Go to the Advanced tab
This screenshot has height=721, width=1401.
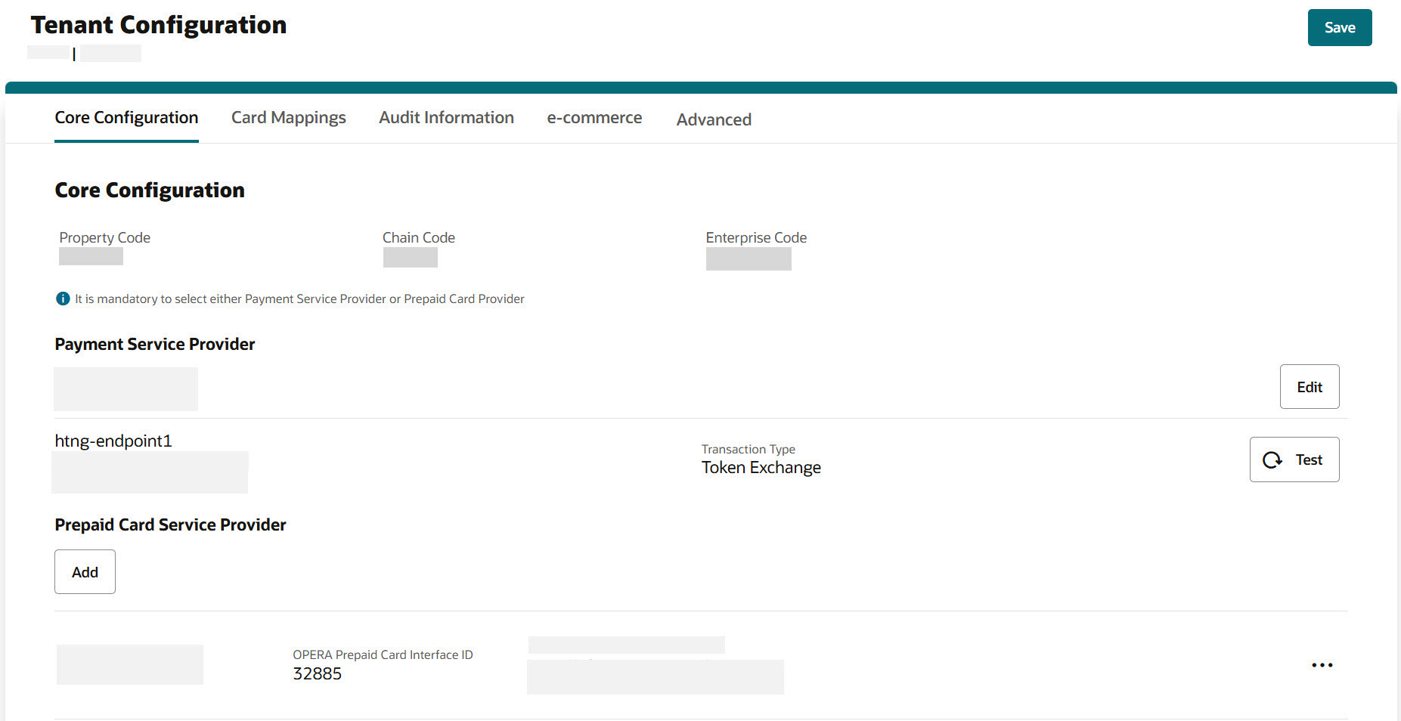coord(714,119)
